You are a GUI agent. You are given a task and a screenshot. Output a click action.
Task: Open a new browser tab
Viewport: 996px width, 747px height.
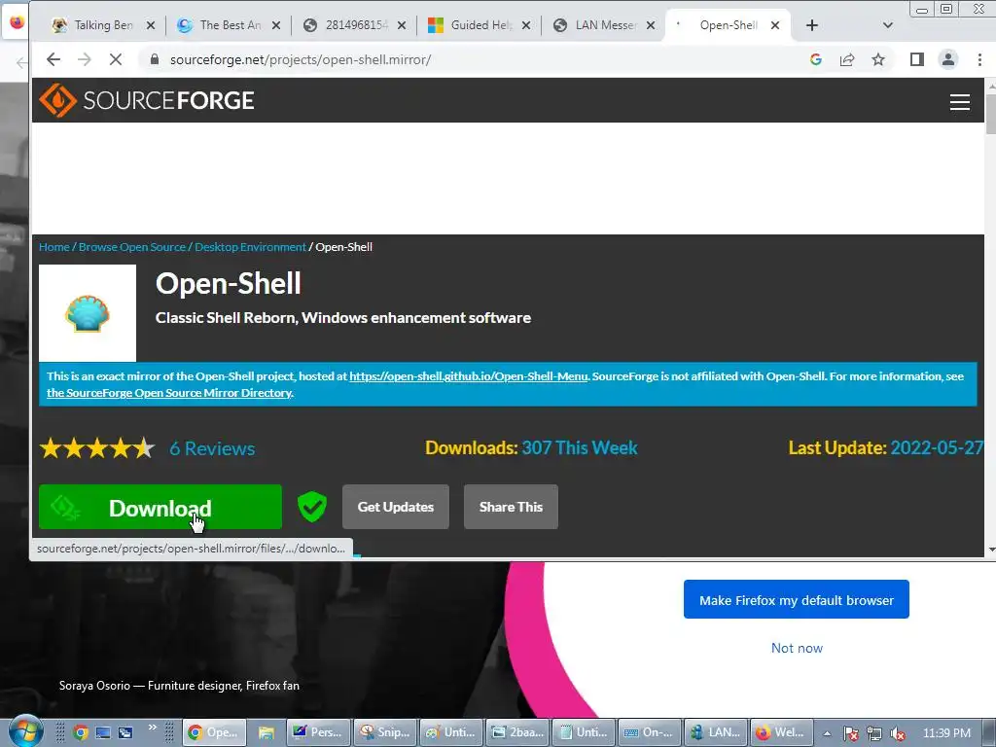pos(812,25)
